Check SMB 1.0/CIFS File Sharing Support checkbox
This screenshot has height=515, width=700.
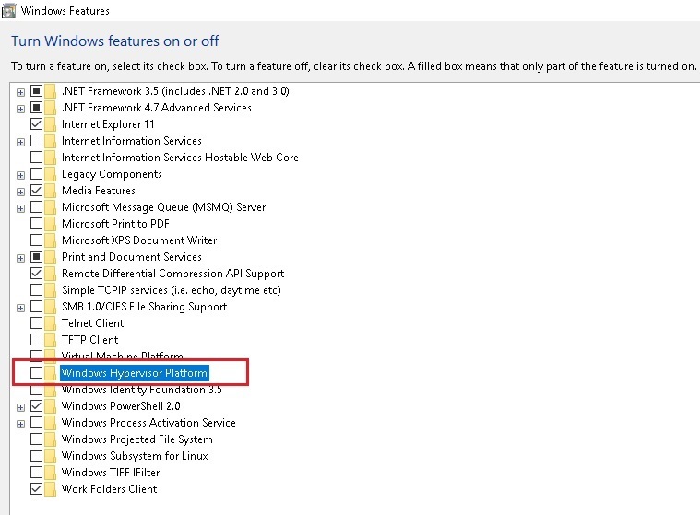coord(37,306)
